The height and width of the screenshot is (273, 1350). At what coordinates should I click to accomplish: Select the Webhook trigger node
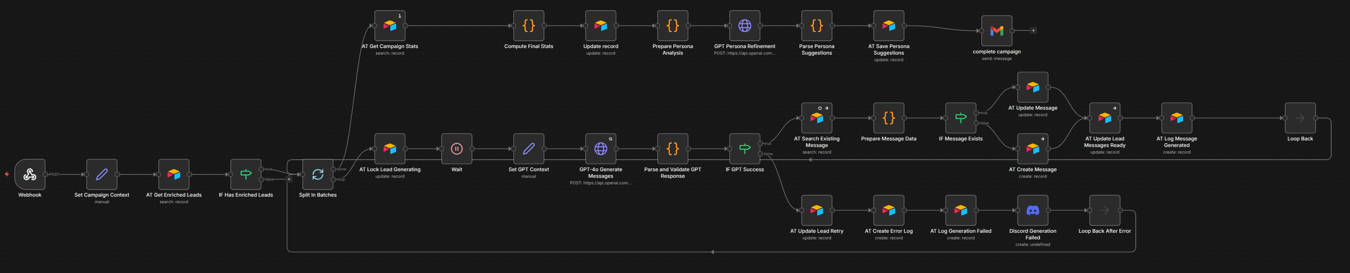[x=30, y=174]
